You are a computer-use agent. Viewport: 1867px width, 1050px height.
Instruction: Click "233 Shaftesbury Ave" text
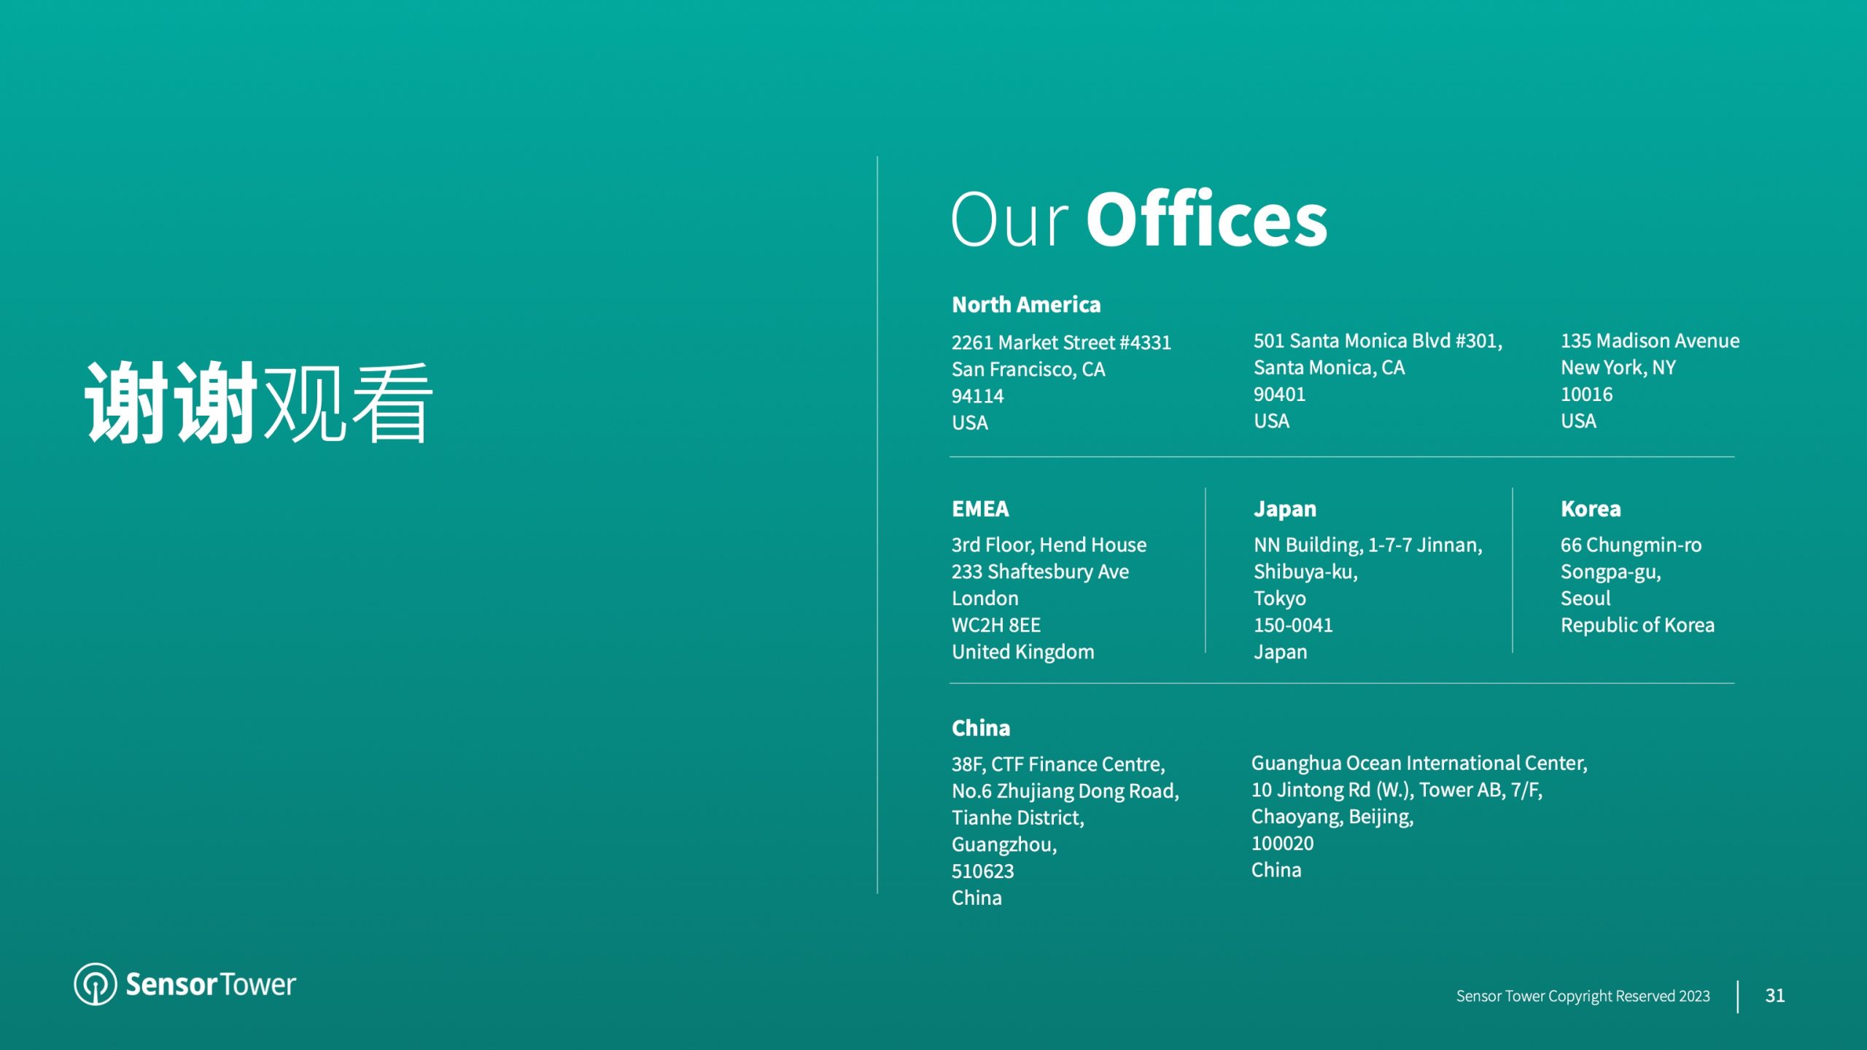tap(1040, 572)
